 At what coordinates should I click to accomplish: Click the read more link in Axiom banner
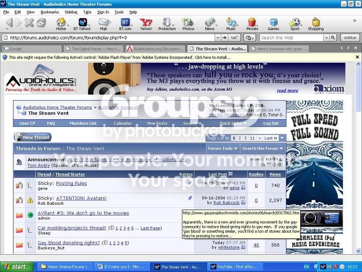point(287,90)
